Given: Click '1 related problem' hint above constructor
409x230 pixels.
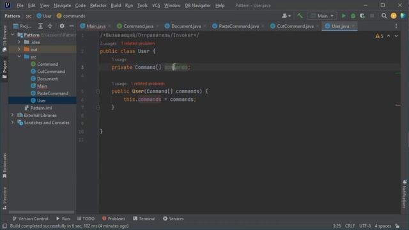Looking at the screenshot, I should [x=148, y=84].
